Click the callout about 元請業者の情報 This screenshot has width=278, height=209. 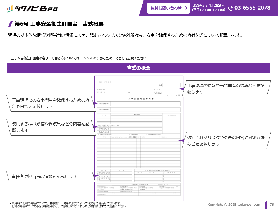pos(226,89)
